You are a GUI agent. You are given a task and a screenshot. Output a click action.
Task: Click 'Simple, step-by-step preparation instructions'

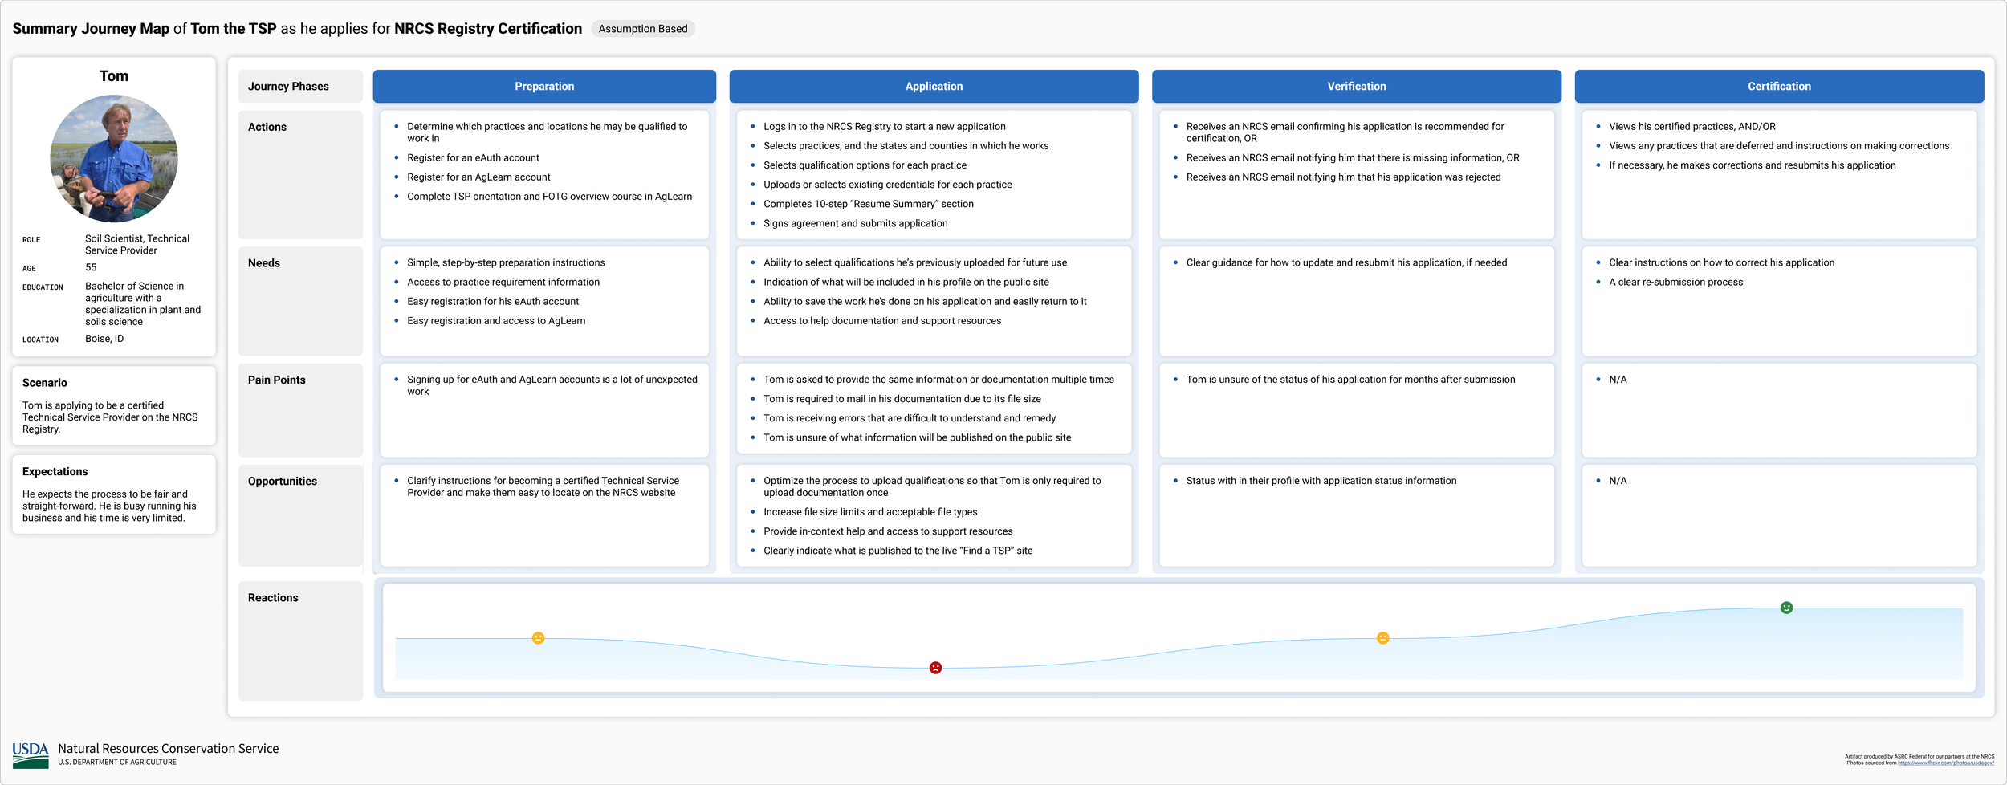tap(506, 262)
